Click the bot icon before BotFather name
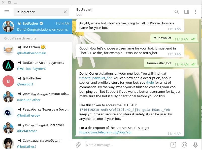The height and width of the screenshot is (150, 202). [x=19, y=23]
